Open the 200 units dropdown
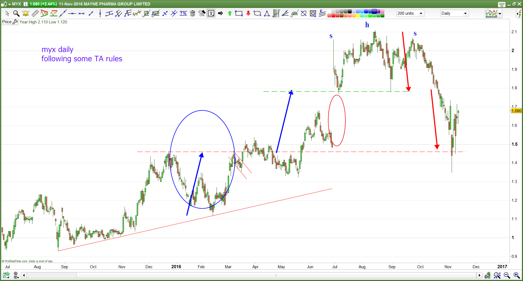The image size is (523, 281). (x=411, y=13)
